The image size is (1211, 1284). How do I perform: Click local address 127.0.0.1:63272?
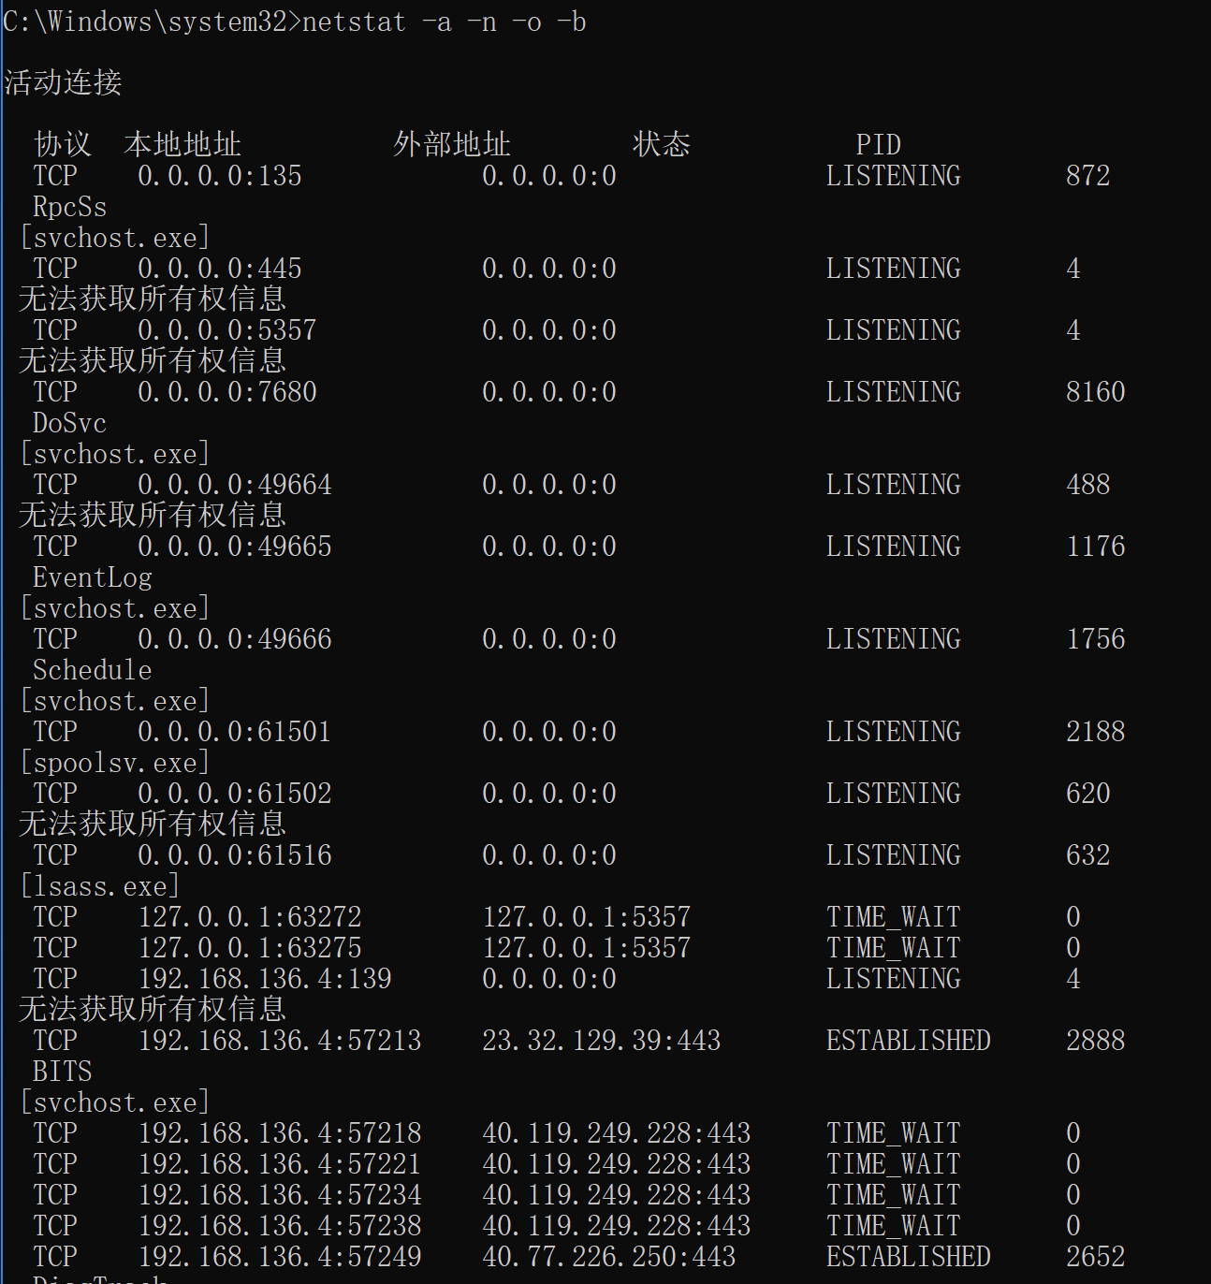coord(249,917)
